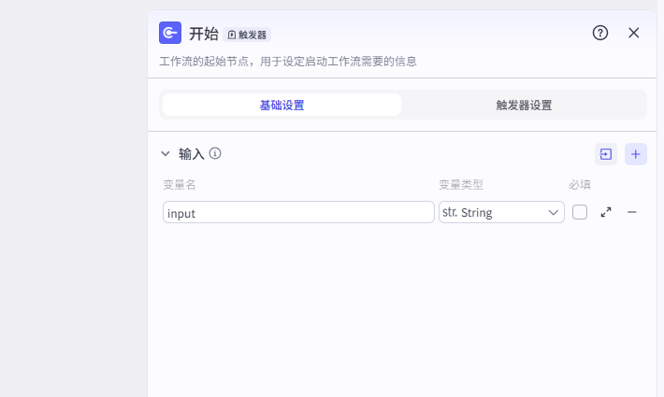Click the 'input' variable name field

click(297, 212)
